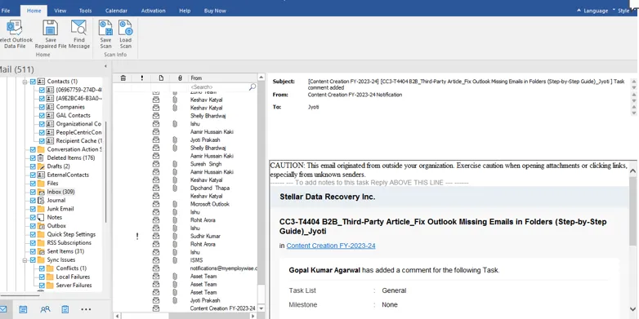This screenshot has width=639, height=319.
Task: Click the Deleted Items trash folder icon
Action: pos(41,158)
